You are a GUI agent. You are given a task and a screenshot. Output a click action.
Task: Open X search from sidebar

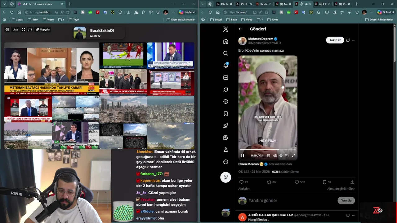pos(225,53)
